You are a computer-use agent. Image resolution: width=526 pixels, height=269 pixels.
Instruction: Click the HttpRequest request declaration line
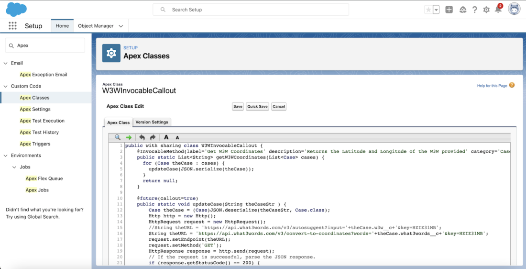pyautogui.click(x=207, y=222)
